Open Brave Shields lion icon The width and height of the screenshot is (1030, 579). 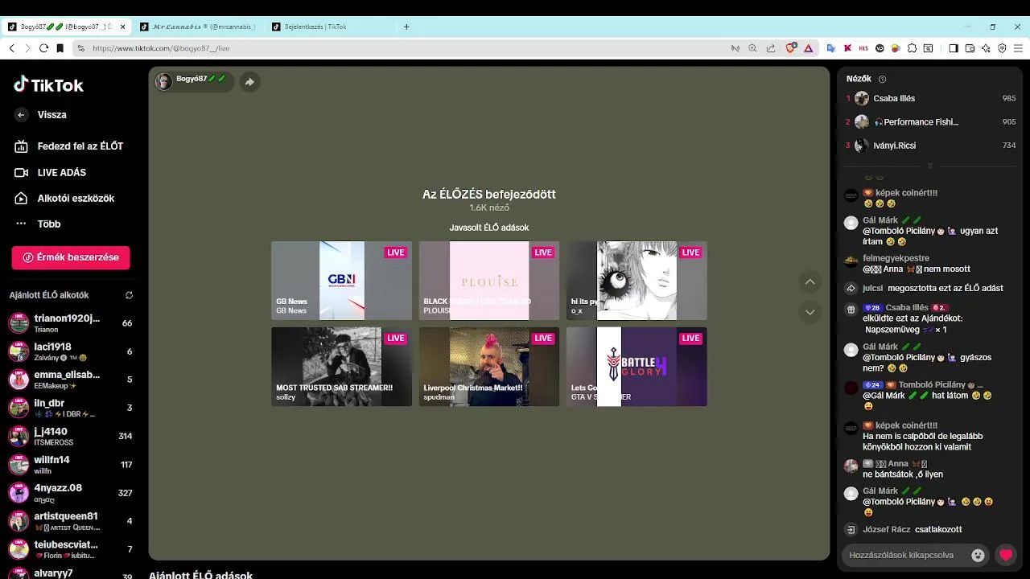791,48
